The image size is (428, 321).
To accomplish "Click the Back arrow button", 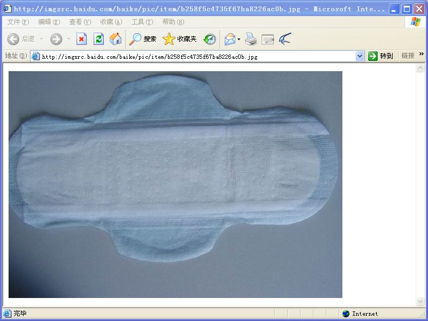I will point(13,39).
